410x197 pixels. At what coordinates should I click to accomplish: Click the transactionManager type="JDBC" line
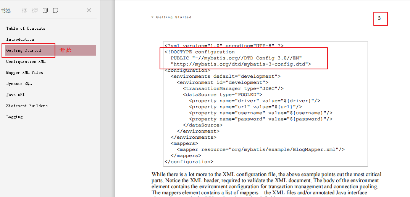233,89
